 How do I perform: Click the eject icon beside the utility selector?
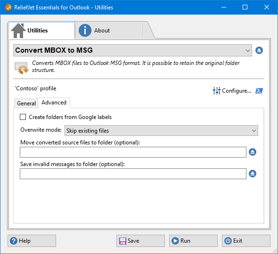259,50
